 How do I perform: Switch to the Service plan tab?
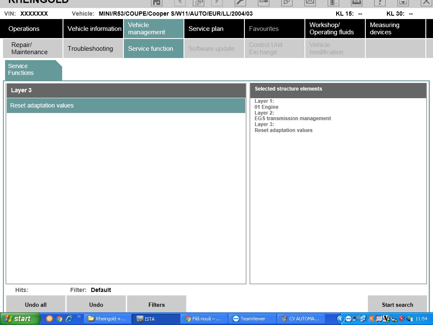click(x=214, y=29)
